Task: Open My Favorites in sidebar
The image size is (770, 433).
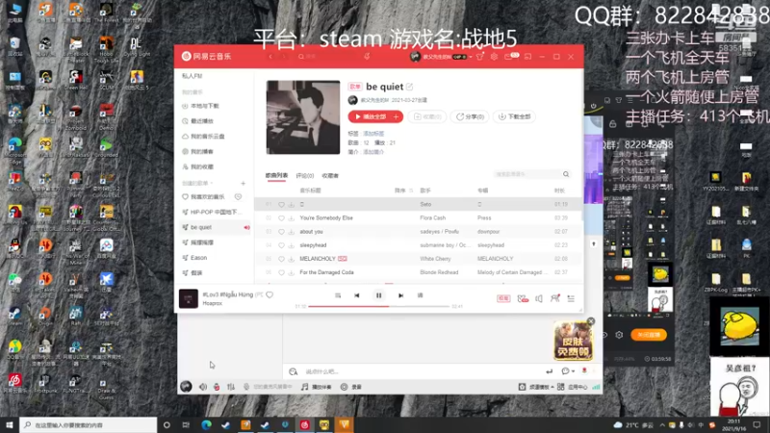Action: click(x=197, y=166)
